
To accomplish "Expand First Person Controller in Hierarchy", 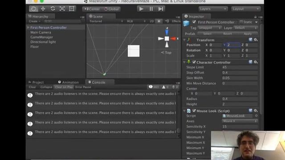I will (28, 28).
